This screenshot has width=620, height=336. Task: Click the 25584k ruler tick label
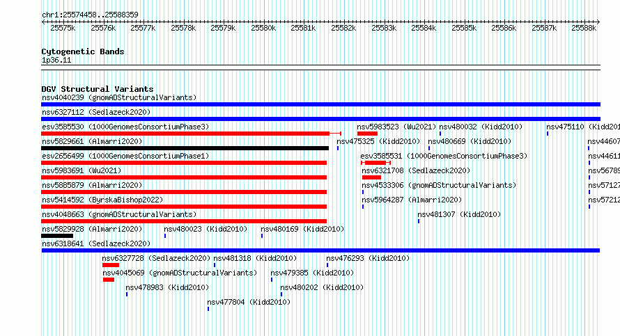(x=424, y=29)
